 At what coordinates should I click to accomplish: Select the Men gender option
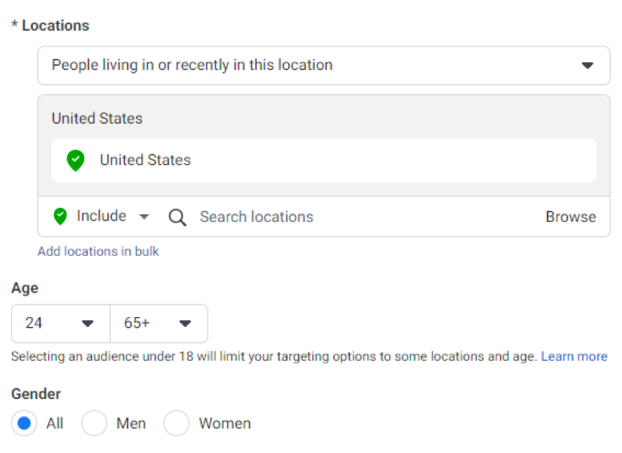pyautogui.click(x=95, y=423)
